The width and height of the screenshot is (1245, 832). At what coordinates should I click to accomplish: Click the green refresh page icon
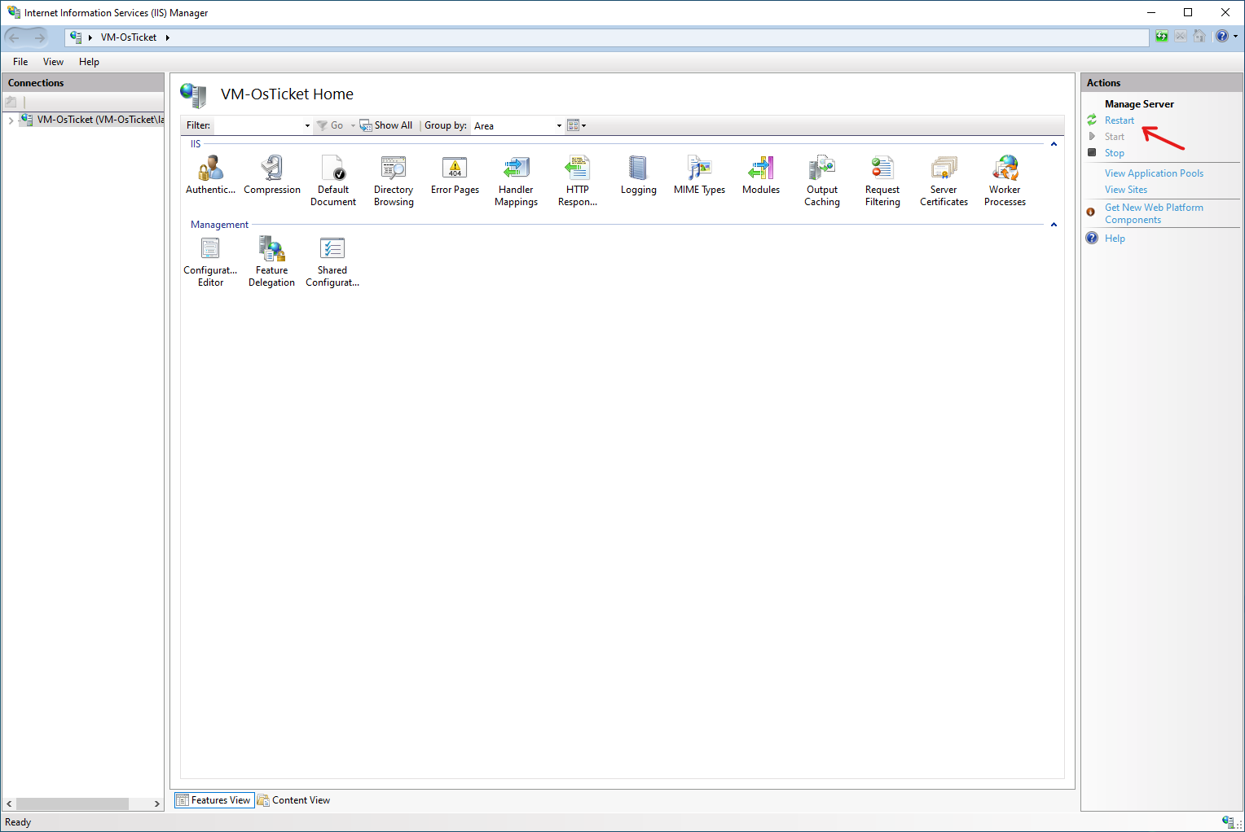coord(1162,37)
